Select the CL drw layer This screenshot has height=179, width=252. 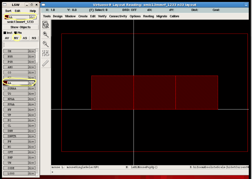(19, 125)
